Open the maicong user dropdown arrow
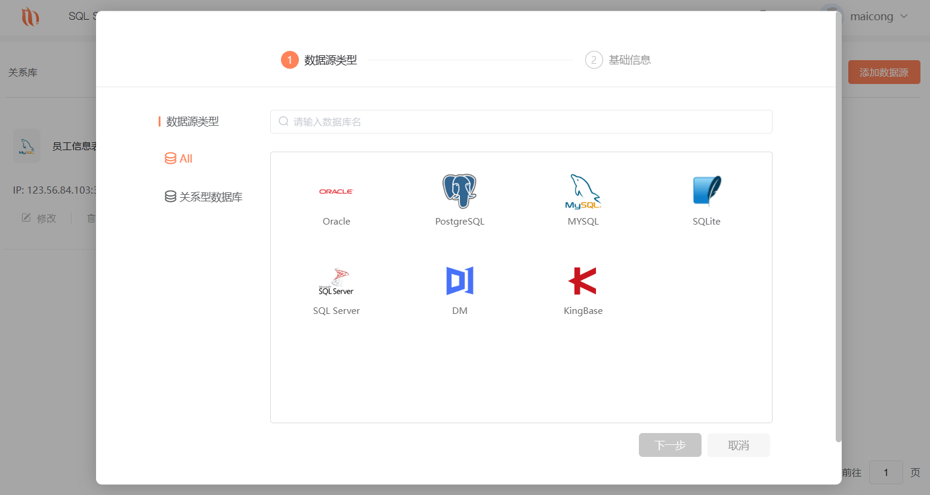 (x=904, y=17)
